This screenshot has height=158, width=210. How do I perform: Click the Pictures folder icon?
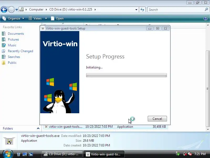(4, 39)
